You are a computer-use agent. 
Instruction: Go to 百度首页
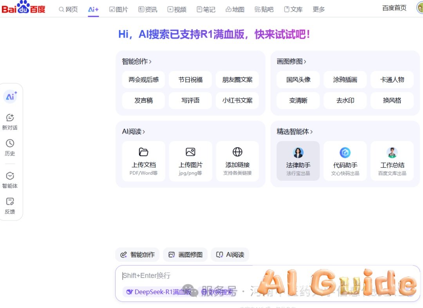pos(394,8)
